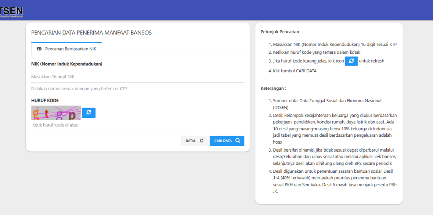Viewport: 433px width, 216px height.
Task: Click the DTSEN logo in the header
Action: (x=11, y=11)
